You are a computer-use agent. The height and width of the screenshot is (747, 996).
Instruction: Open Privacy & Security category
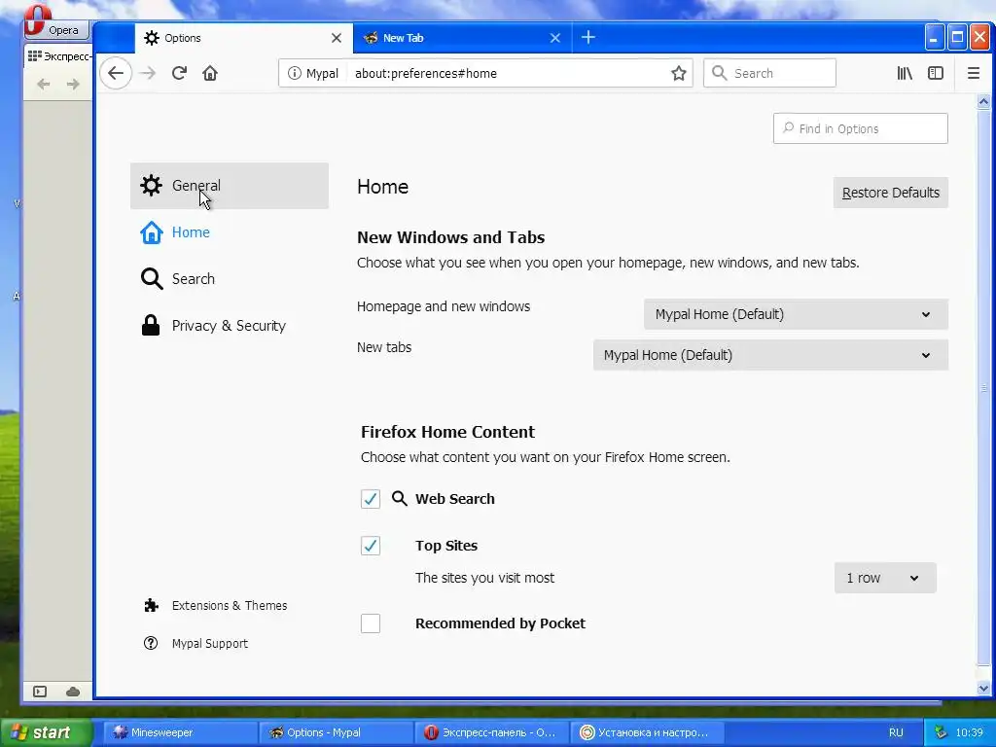click(230, 325)
